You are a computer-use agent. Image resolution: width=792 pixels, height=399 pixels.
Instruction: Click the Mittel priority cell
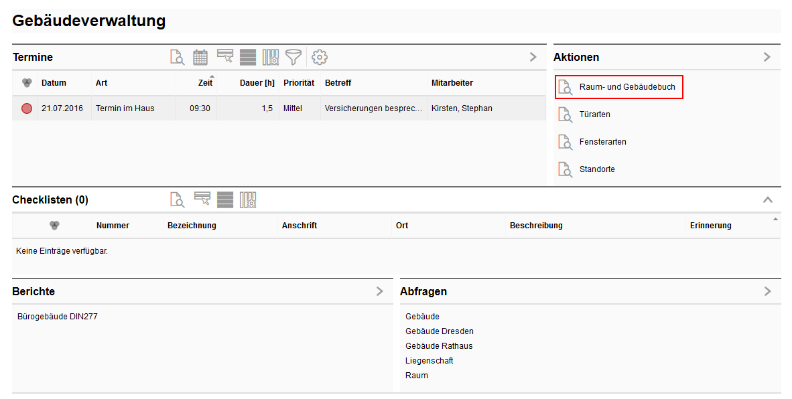(292, 108)
